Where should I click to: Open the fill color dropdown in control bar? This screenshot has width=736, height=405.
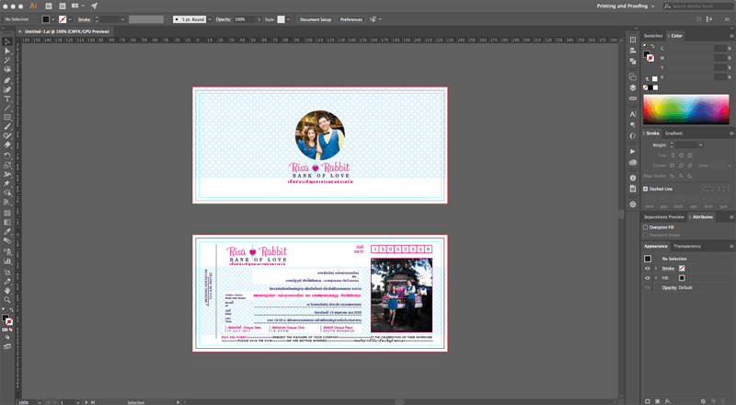point(53,19)
